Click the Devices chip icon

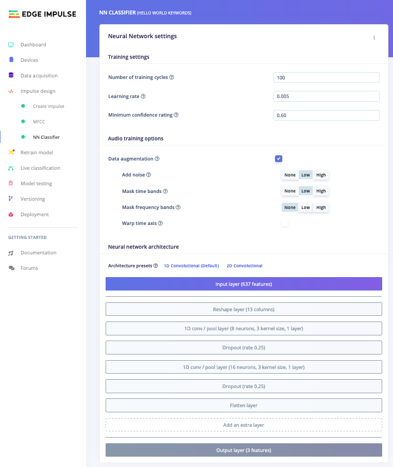click(11, 60)
